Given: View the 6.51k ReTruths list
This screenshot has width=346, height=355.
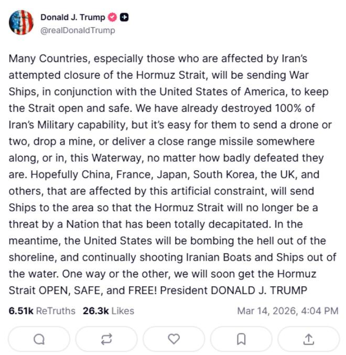Looking at the screenshot, I should pos(42,311).
